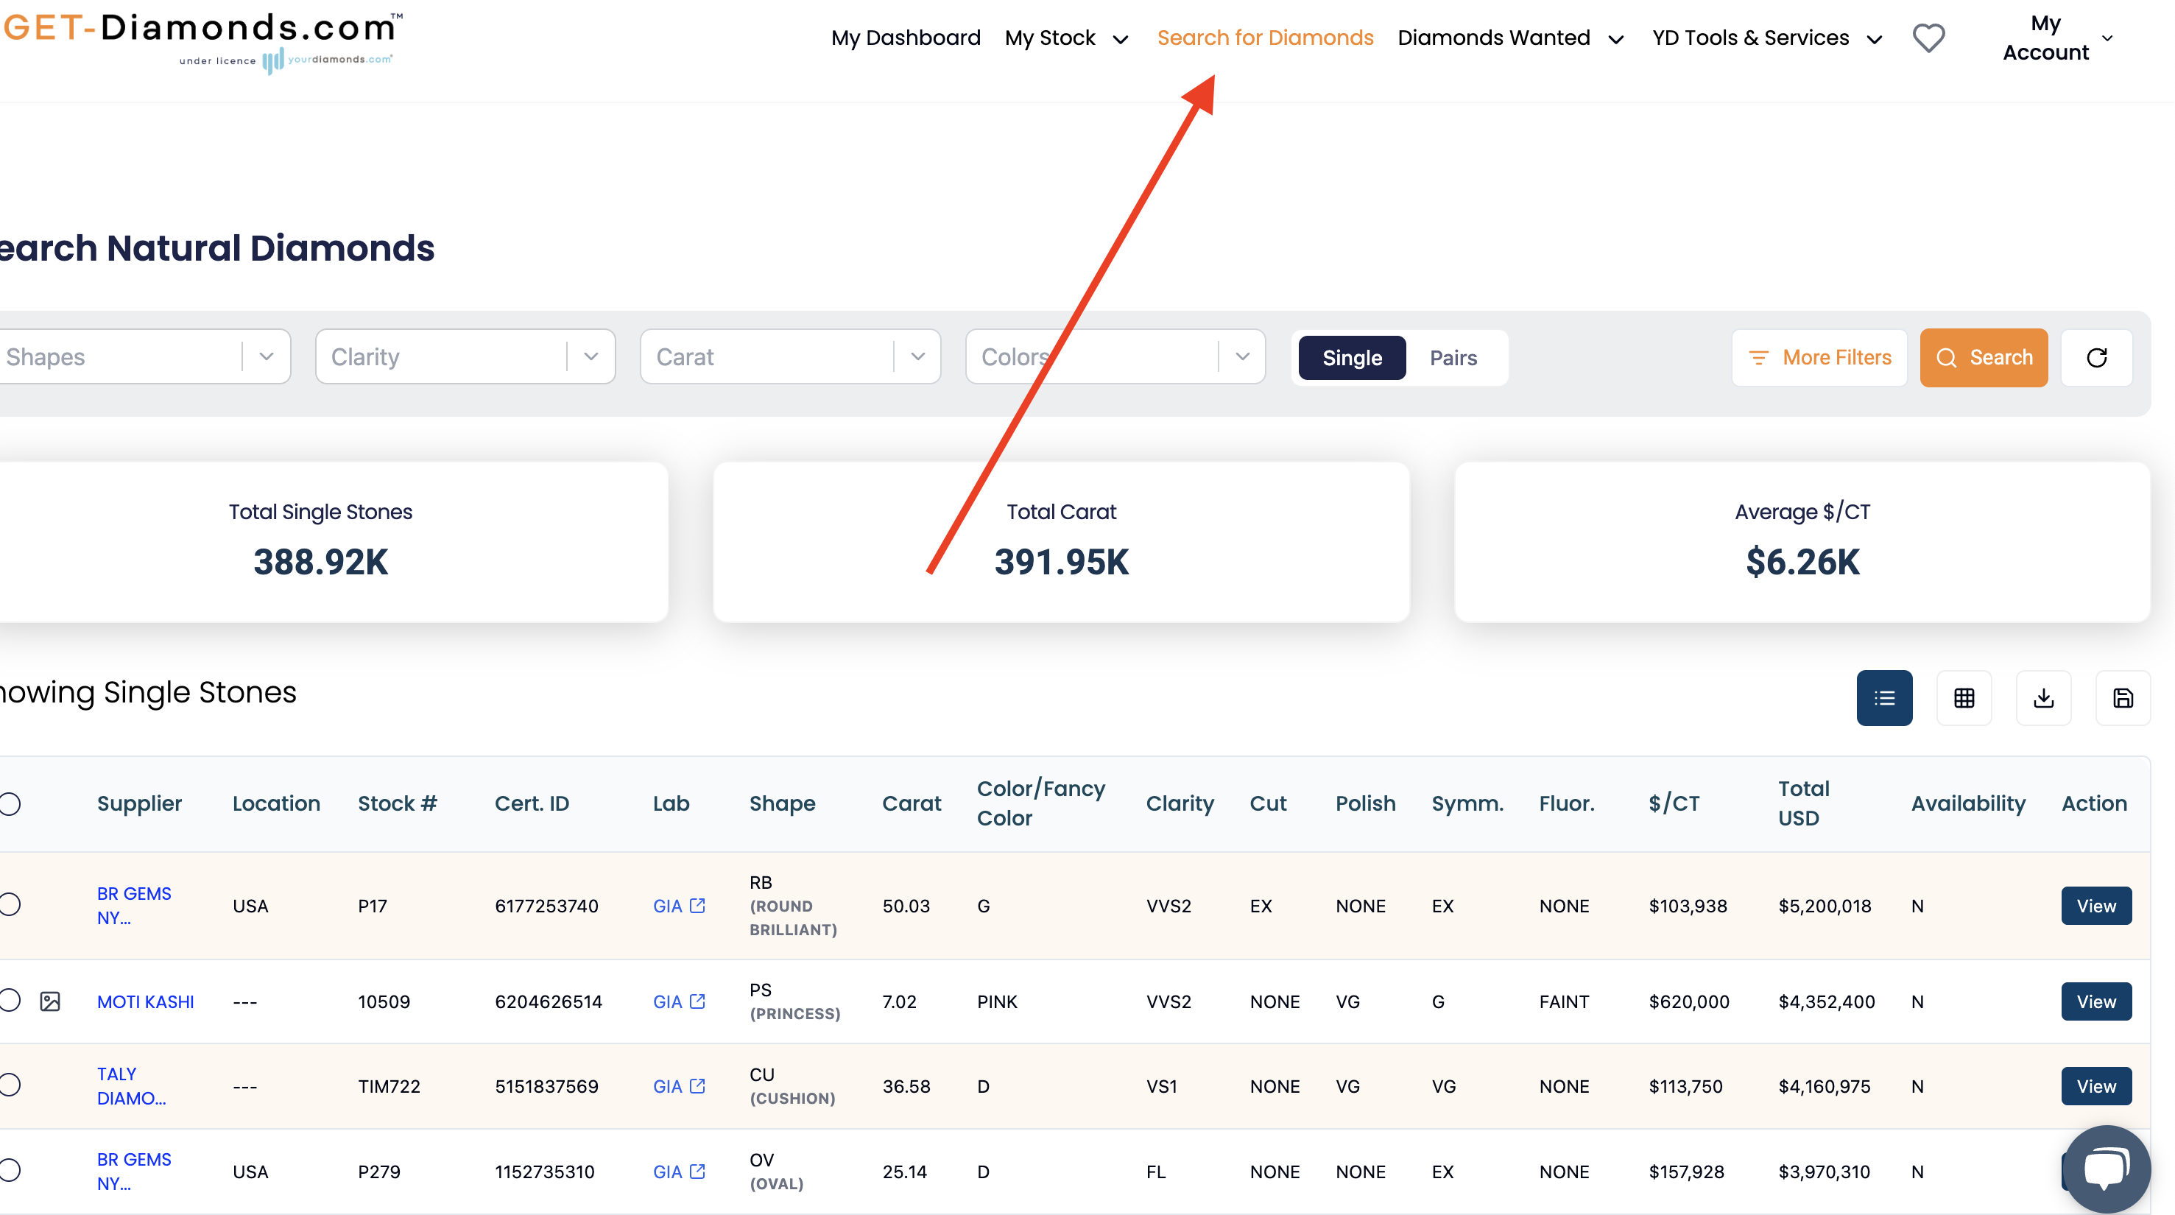Expand YD Tools & Services menu
Image resolution: width=2175 pixels, height=1215 pixels.
[x=1767, y=38]
